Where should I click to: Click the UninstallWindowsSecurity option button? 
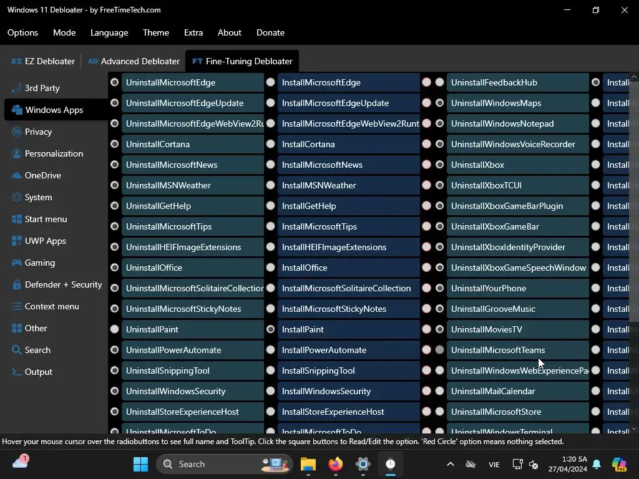[x=193, y=391]
